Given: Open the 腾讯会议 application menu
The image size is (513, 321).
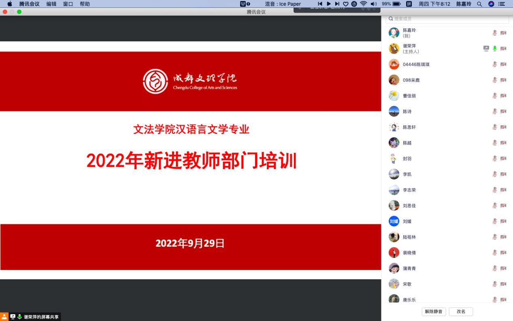Looking at the screenshot, I should tap(30, 4).
